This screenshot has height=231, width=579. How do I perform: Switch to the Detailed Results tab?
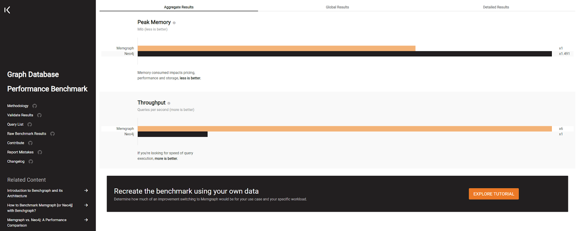click(x=496, y=7)
